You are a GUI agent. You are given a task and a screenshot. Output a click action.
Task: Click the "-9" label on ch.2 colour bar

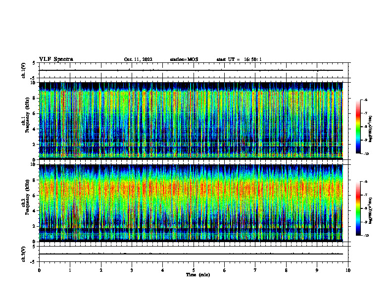365,222
